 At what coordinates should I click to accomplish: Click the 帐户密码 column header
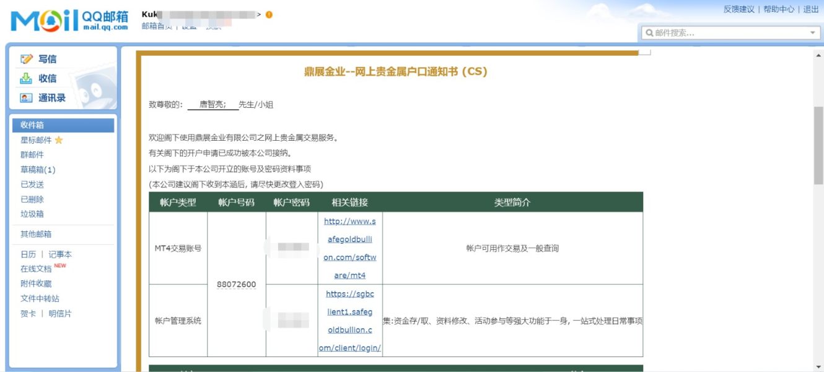click(x=291, y=203)
